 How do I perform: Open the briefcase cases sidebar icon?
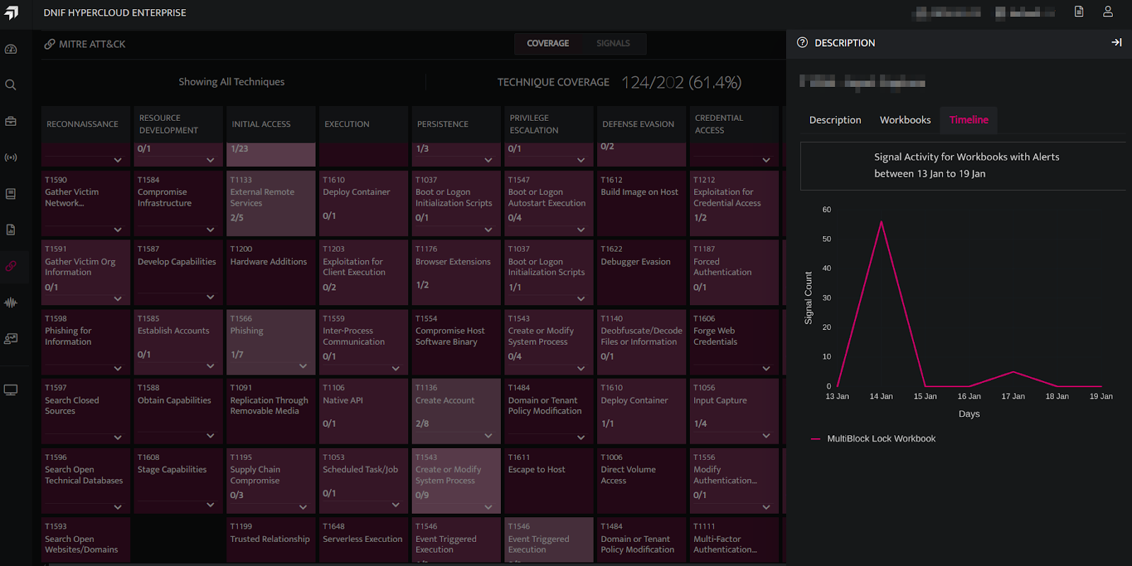coord(11,121)
